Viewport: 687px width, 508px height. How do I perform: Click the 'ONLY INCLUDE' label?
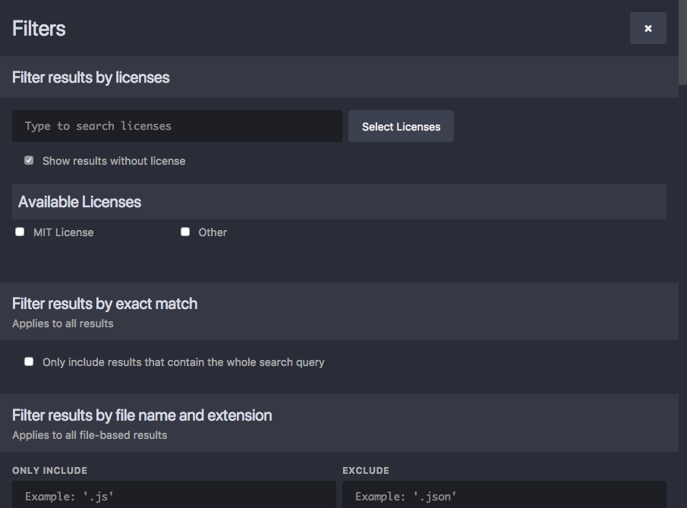[x=49, y=470]
